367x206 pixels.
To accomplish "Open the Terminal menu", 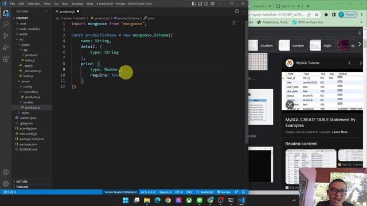I will click(x=77, y=3).
